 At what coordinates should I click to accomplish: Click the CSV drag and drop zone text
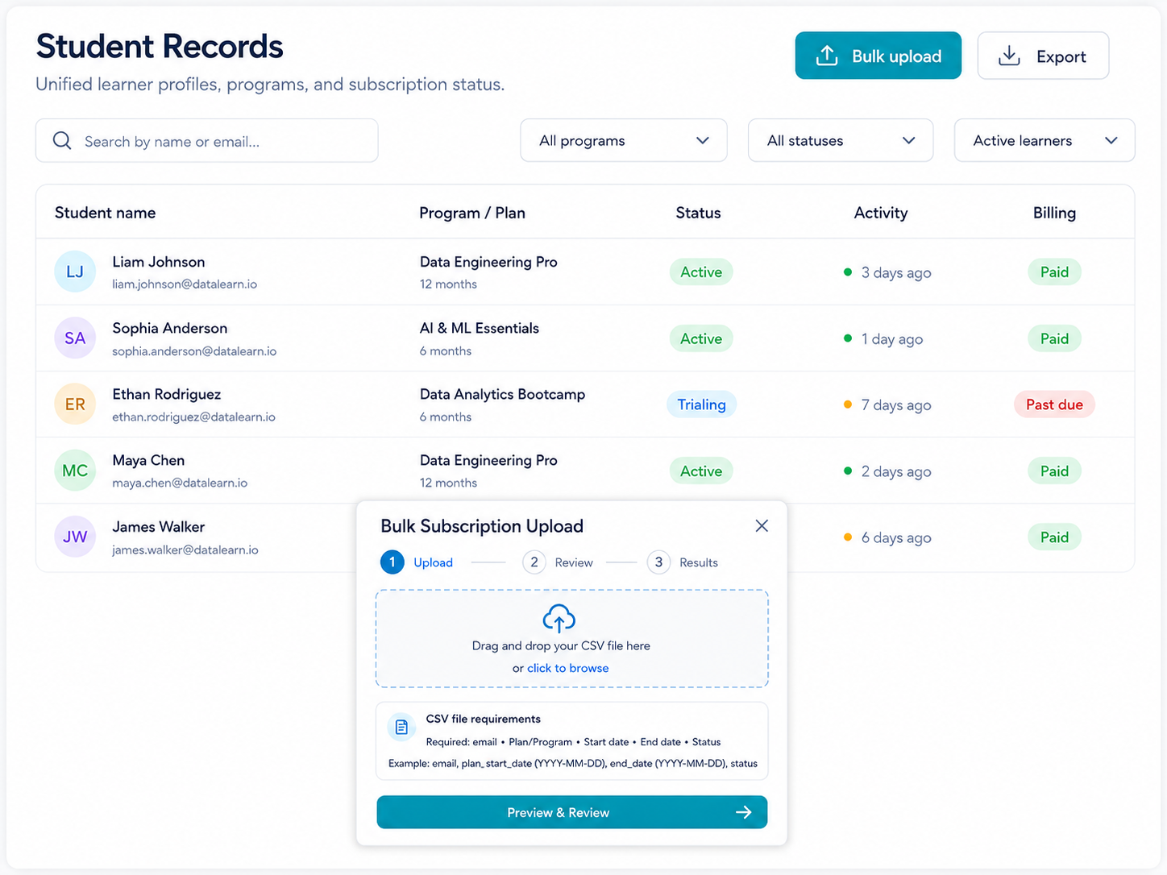point(561,645)
